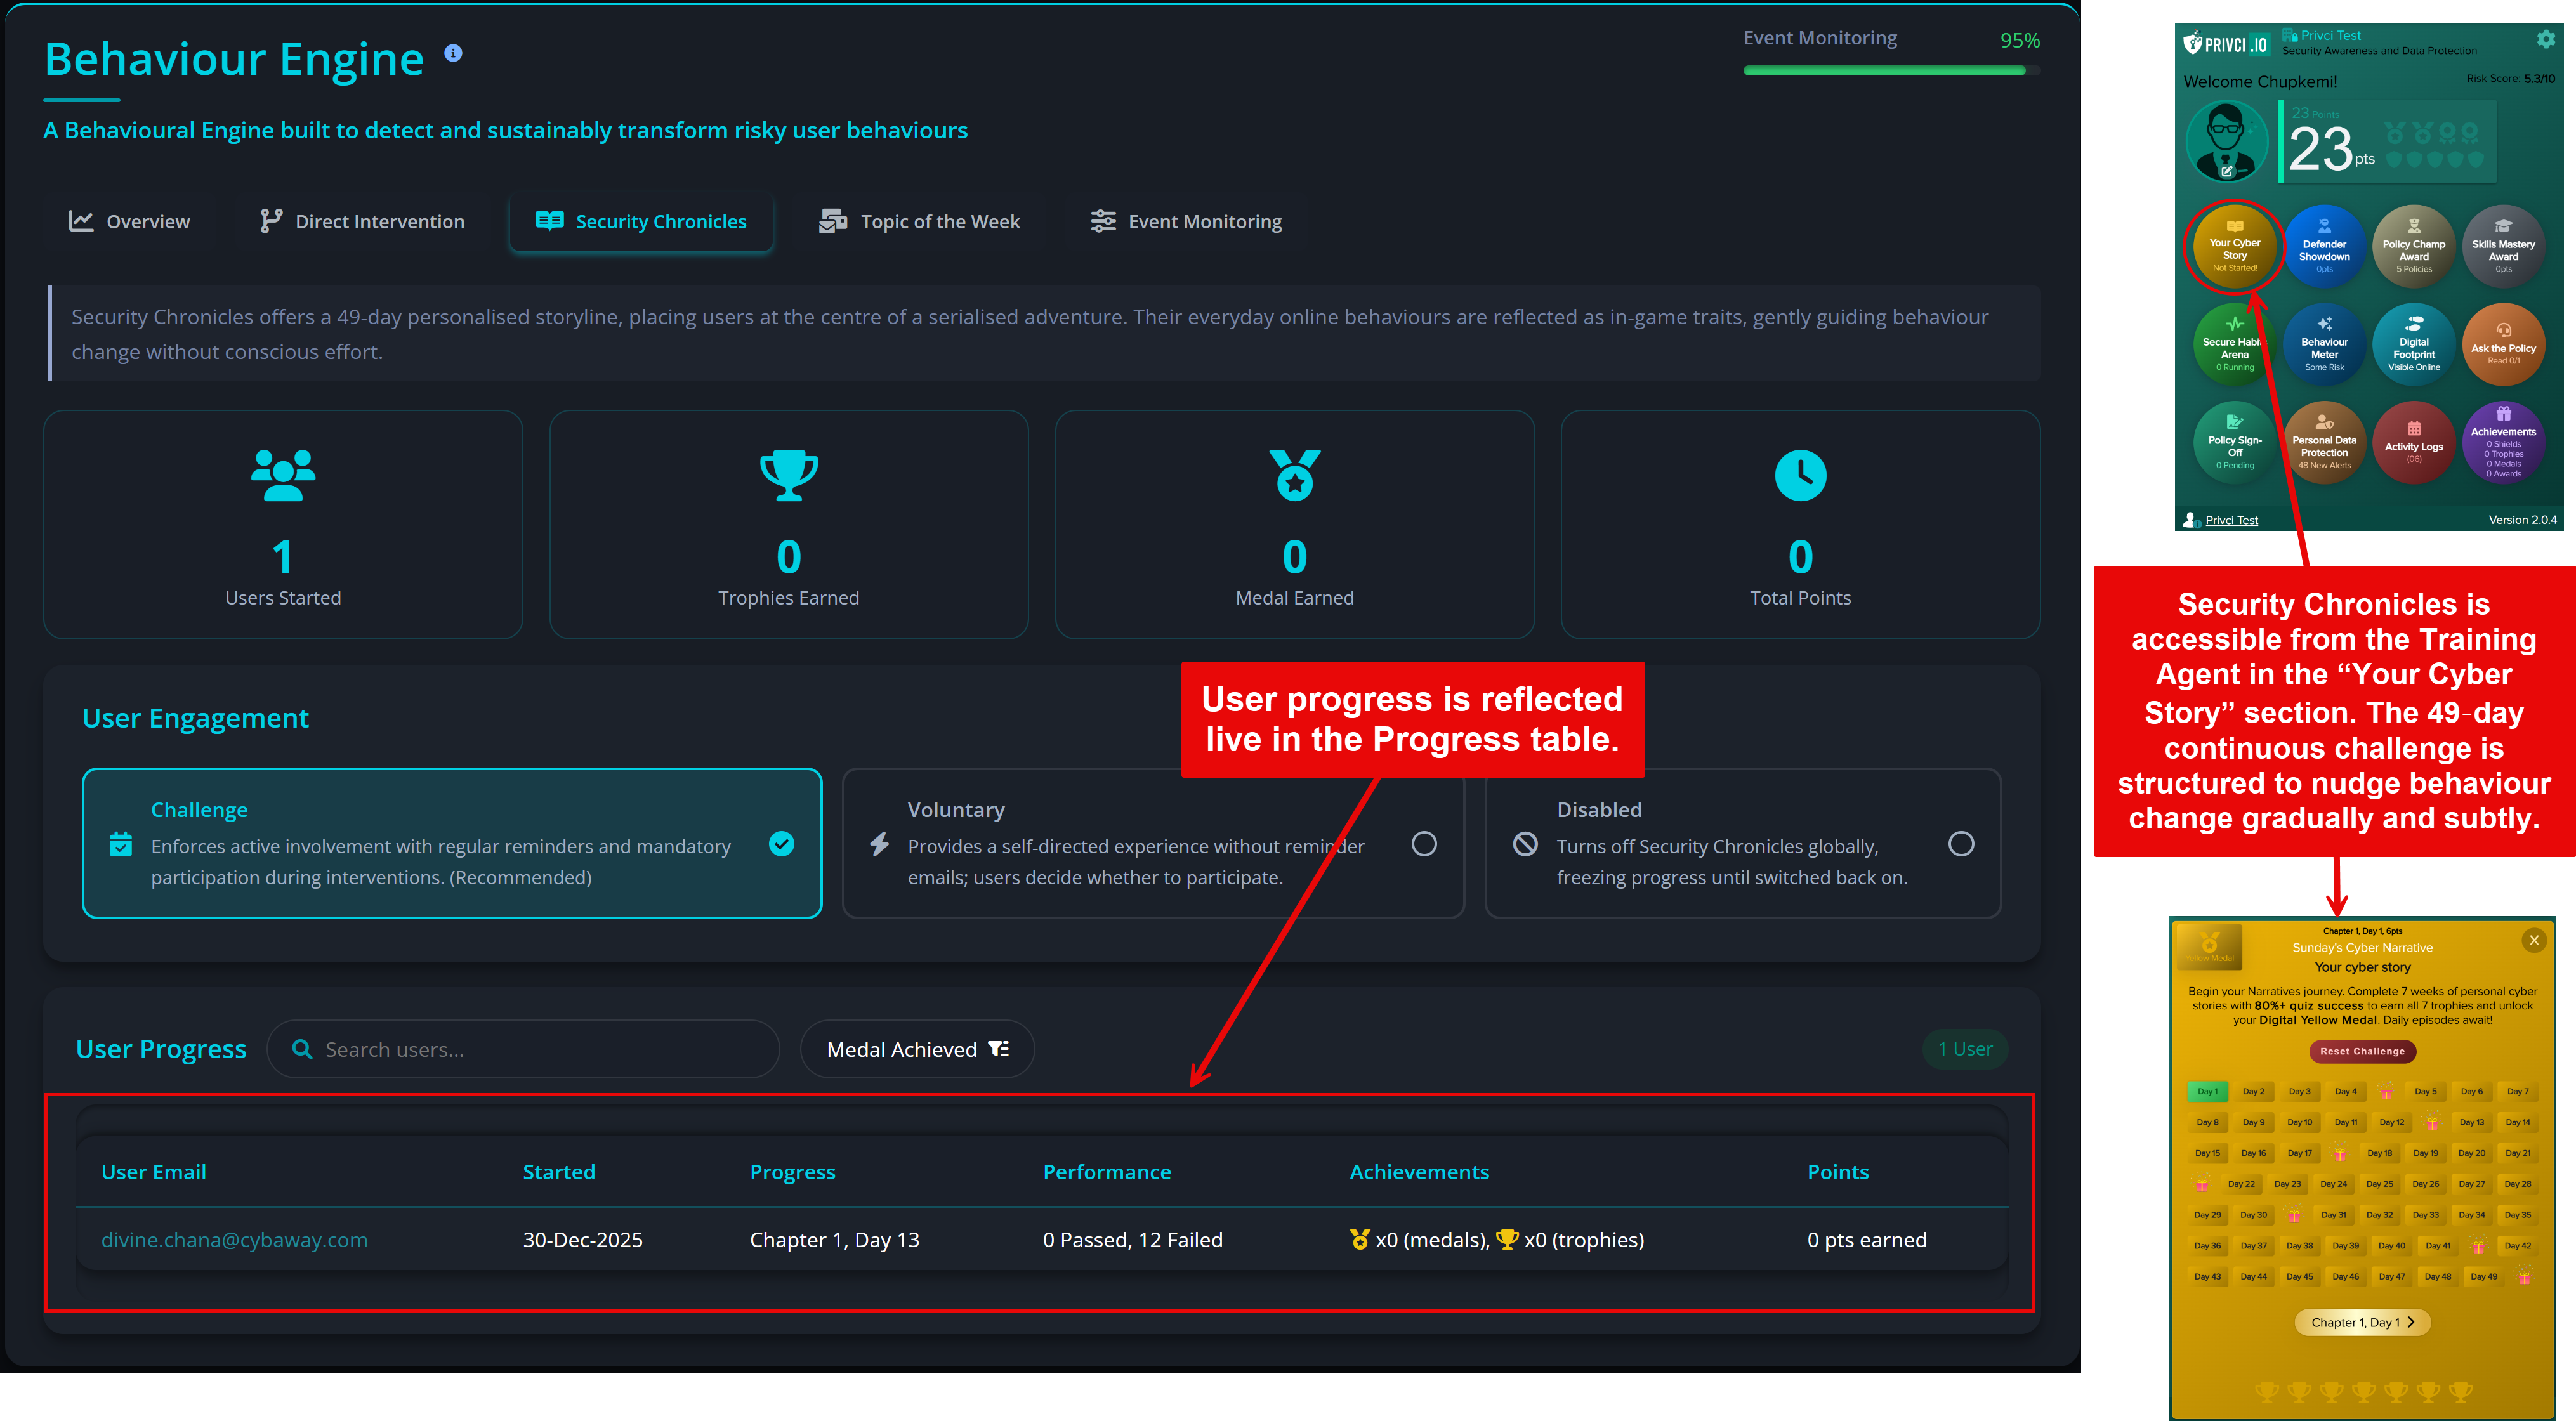Switch engagement to Voluntary mode
This screenshot has height=1421, width=2576.
[1424, 844]
